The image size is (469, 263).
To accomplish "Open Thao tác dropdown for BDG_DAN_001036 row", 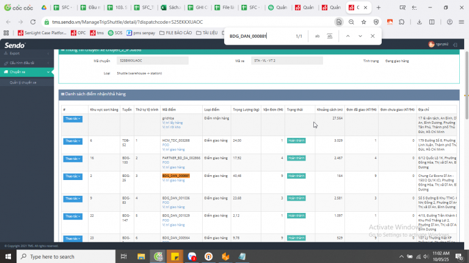I will [x=73, y=198].
